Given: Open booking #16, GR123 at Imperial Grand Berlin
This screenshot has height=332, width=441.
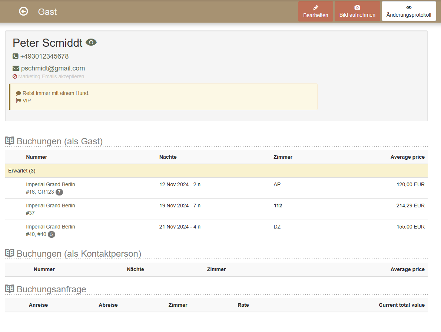Looking at the screenshot, I should (50, 188).
